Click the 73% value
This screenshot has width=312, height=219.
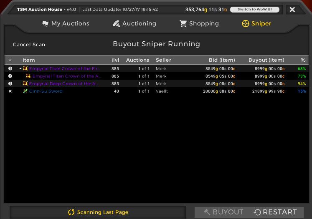(x=302, y=76)
